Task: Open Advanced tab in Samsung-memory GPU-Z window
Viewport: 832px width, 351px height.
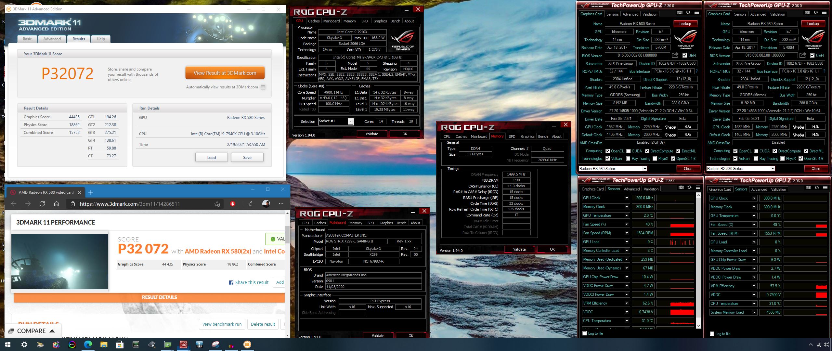Action: click(x=630, y=14)
